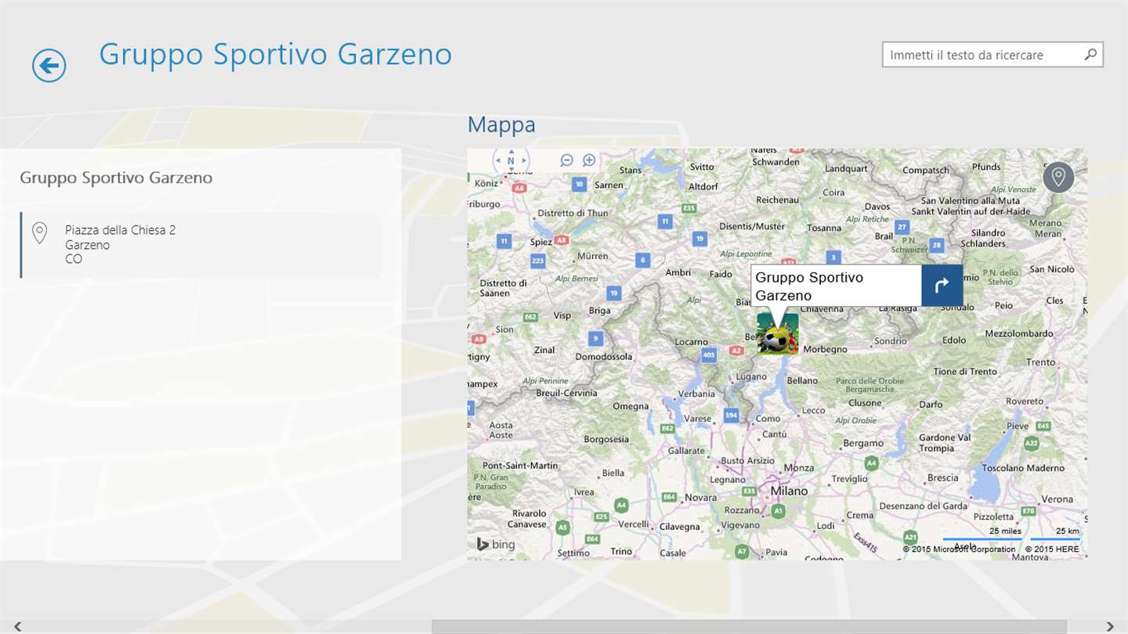The width and height of the screenshot is (1128, 634).
Task: Click the 'Garzeno' town line in address
Action: point(87,245)
